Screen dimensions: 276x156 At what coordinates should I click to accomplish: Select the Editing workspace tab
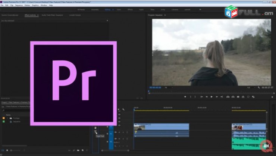tap(107, 10)
